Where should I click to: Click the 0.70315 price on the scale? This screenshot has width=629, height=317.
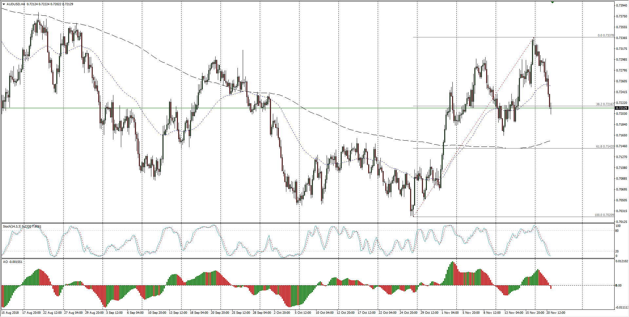[621, 211]
